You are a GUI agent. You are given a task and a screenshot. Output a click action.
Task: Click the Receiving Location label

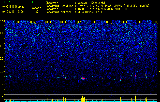pos(59,6)
